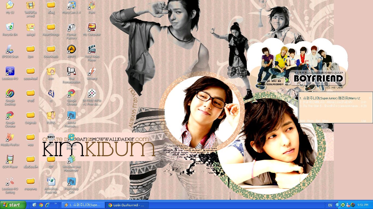
Task: Open the B2ST folder
Action: tap(51, 140)
